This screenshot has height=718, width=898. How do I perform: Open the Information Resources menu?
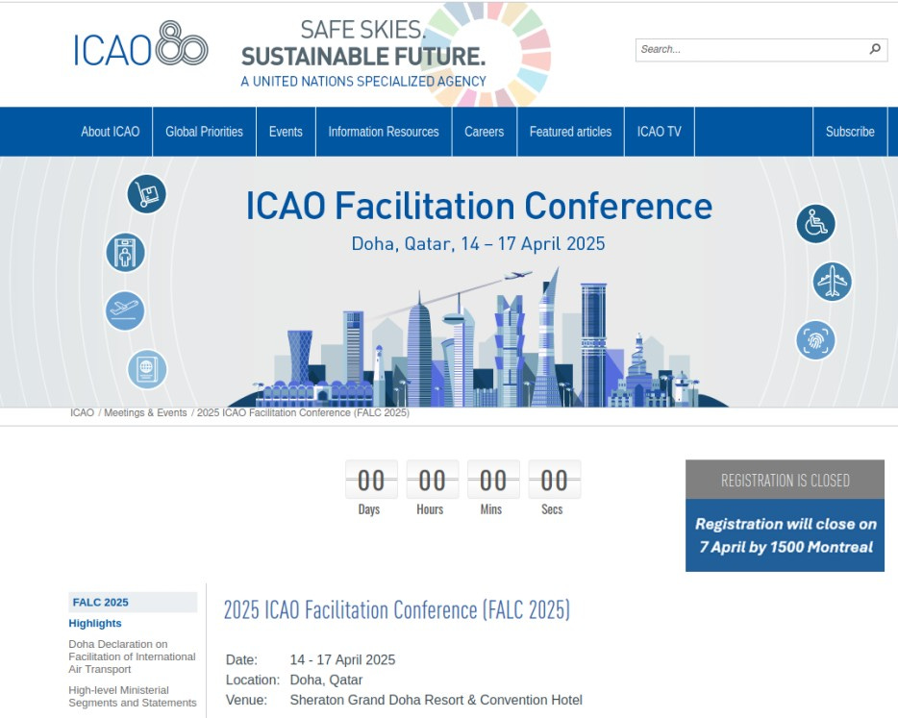[384, 132]
